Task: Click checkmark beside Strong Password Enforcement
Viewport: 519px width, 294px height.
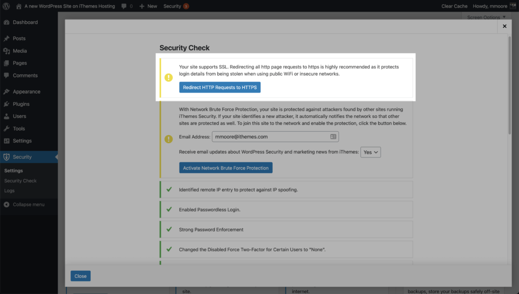Action: pos(169,229)
